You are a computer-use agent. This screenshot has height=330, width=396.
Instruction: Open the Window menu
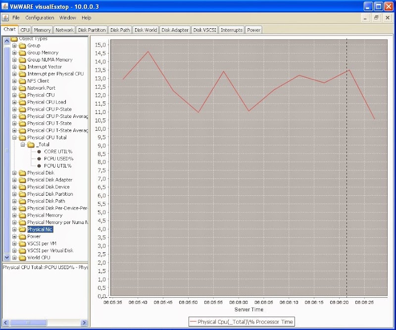point(68,18)
